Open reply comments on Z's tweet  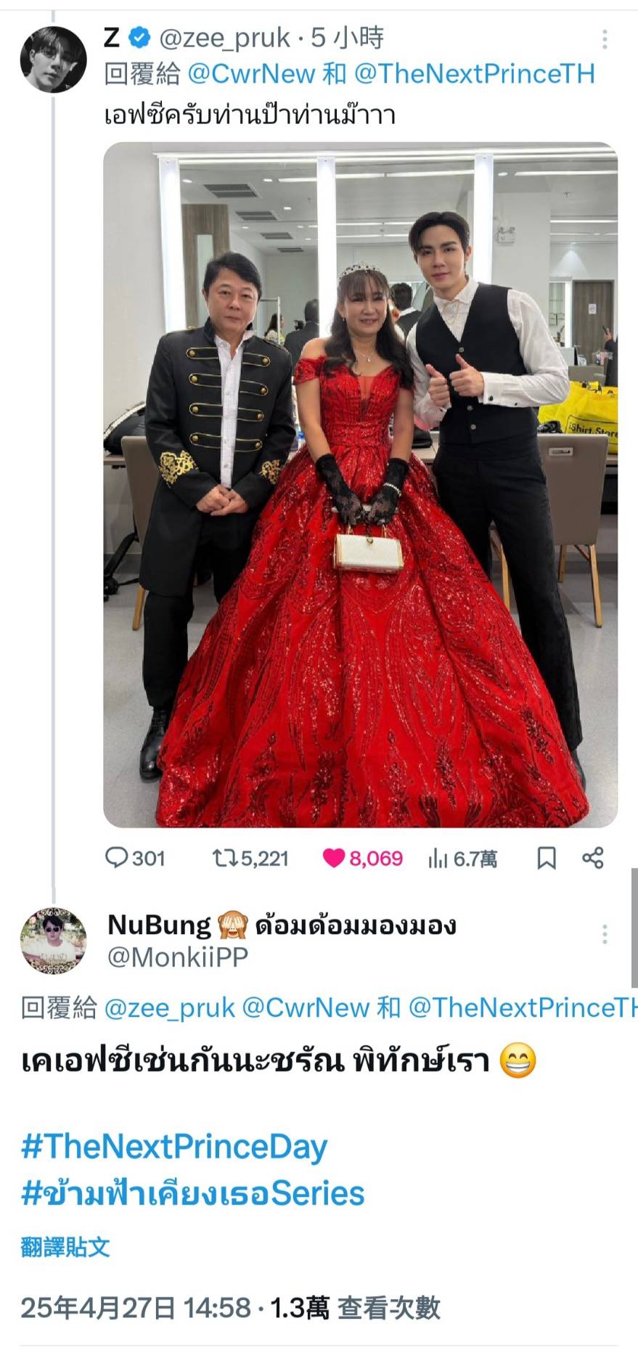[x=135, y=858]
